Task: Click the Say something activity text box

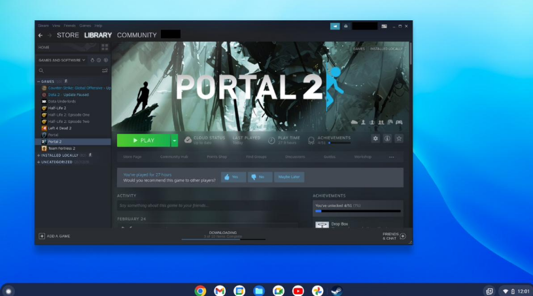Action: click(x=207, y=206)
